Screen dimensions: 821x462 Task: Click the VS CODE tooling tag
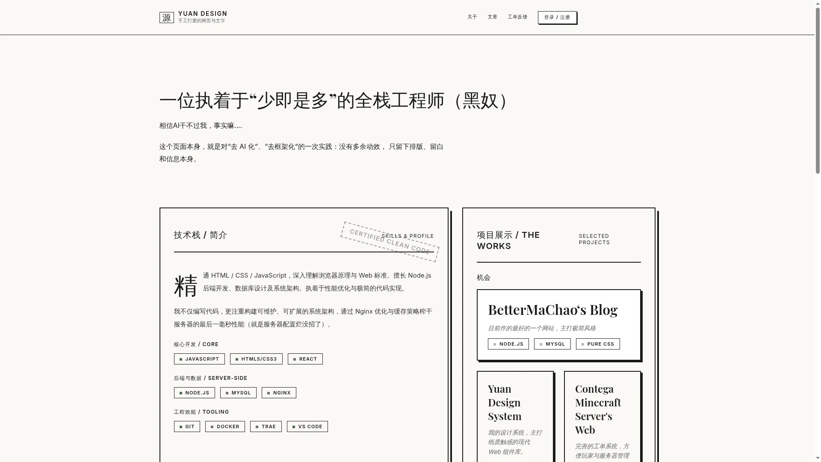307,426
